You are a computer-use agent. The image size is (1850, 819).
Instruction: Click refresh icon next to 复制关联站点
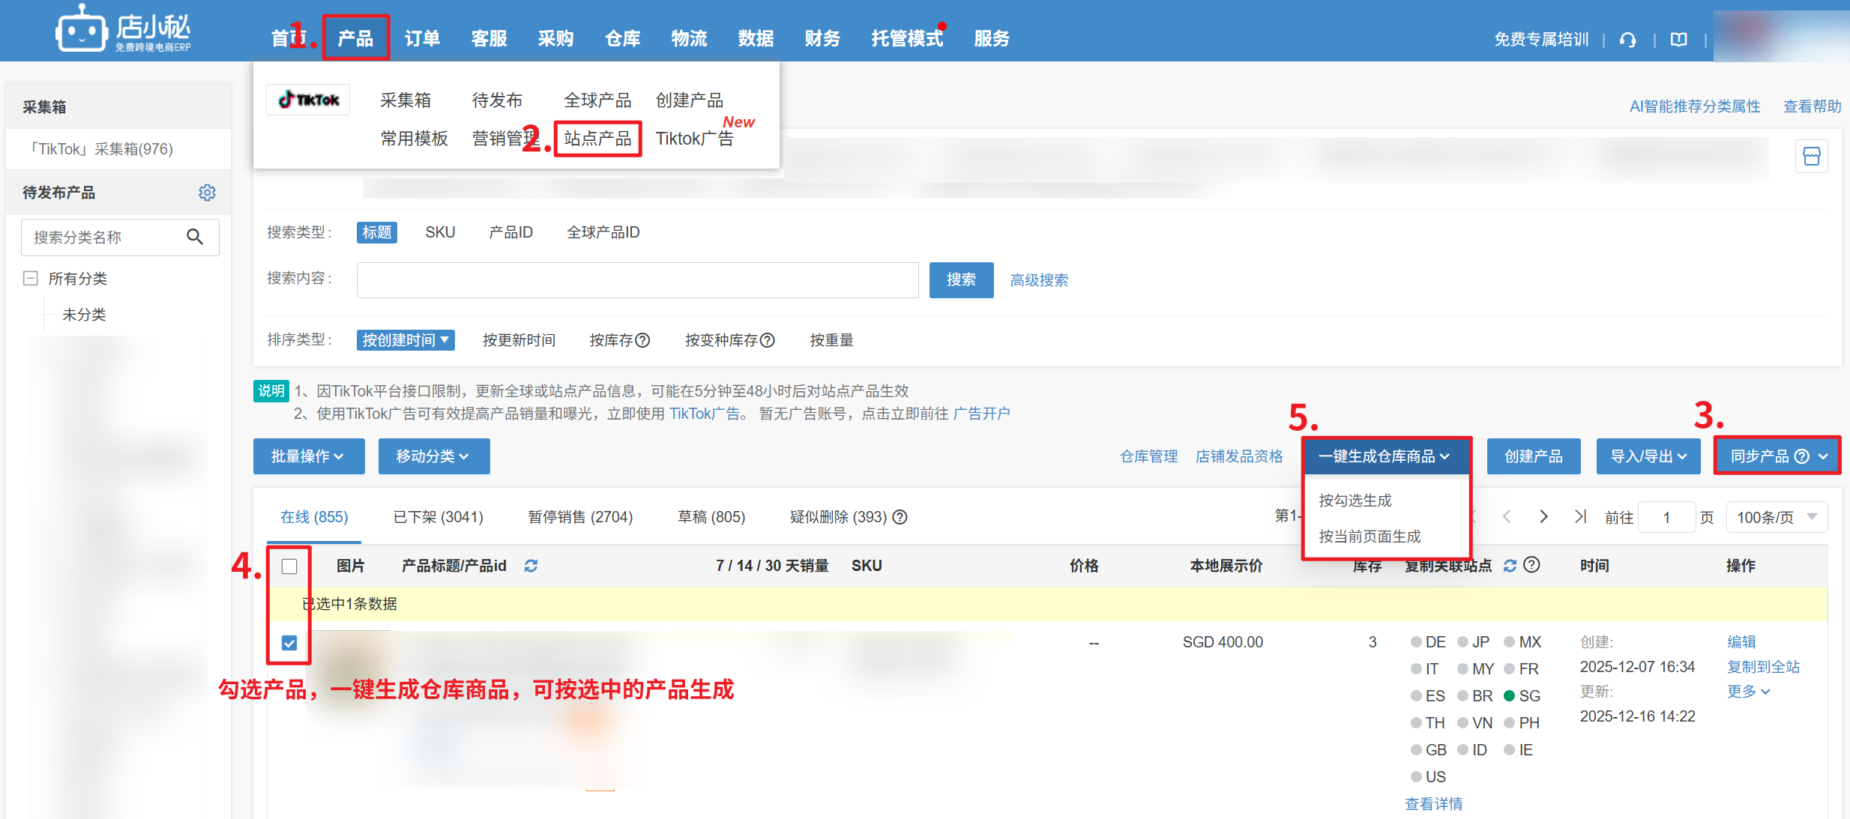pos(1510,566)
